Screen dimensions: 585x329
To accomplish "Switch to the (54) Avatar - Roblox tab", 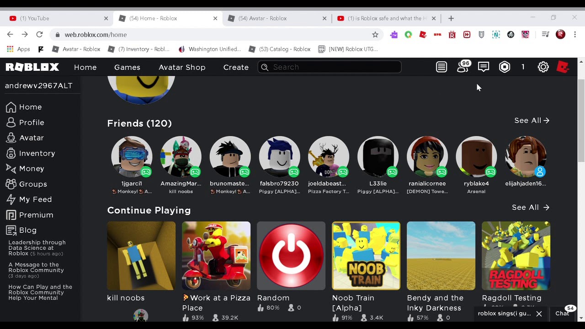I will [277, 18].
